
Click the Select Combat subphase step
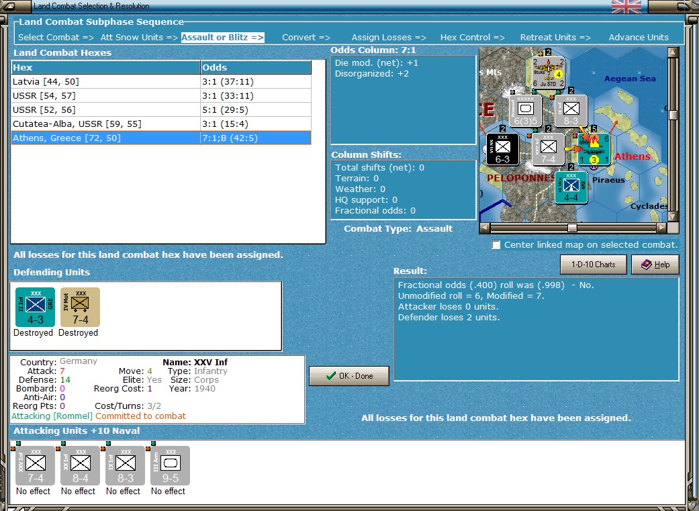click(x=56, y=38)
